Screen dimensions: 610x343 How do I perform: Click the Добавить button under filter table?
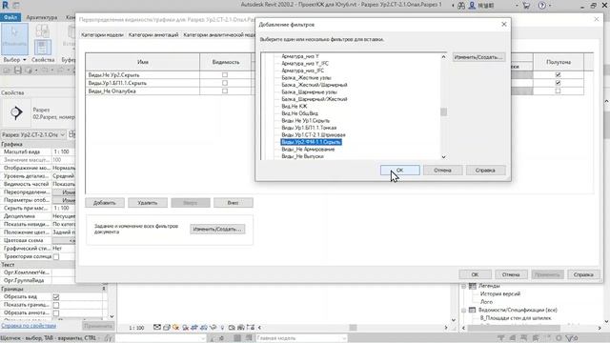pos(105,203)
